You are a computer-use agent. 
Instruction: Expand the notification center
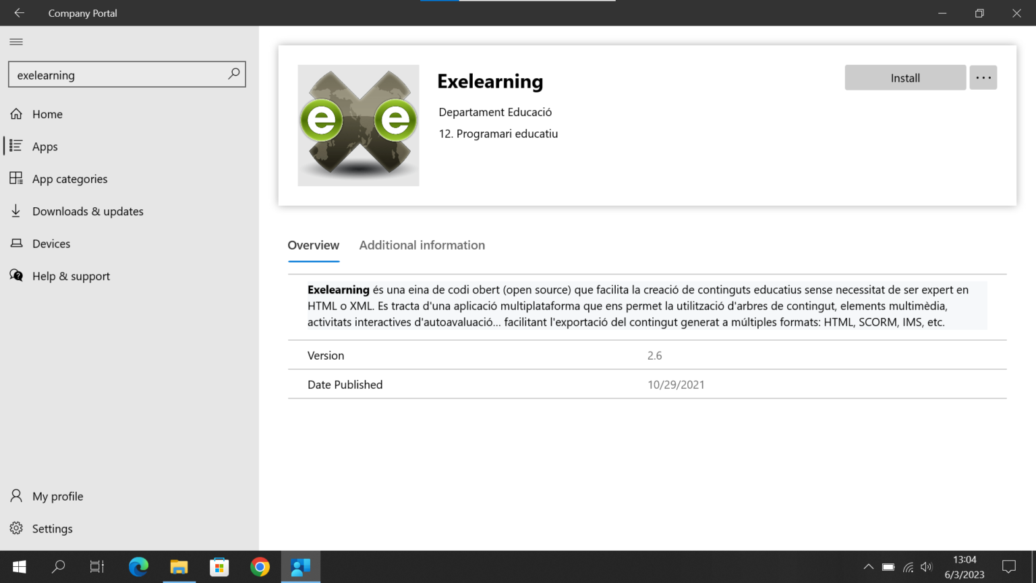coord(1009,567)
